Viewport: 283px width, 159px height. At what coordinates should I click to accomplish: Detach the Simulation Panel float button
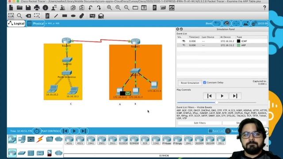pos(181,29)
